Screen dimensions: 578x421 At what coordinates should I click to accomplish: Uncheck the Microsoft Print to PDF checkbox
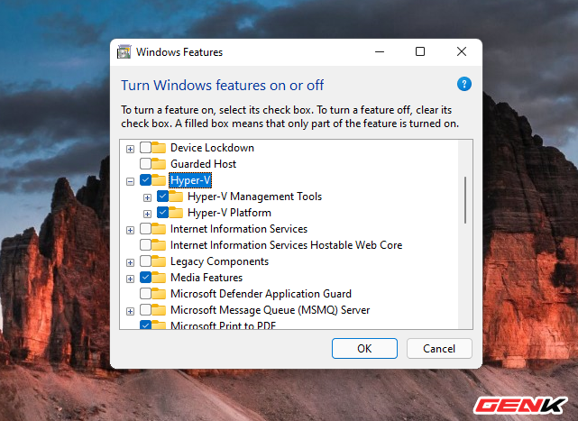(x=145, y=325)
